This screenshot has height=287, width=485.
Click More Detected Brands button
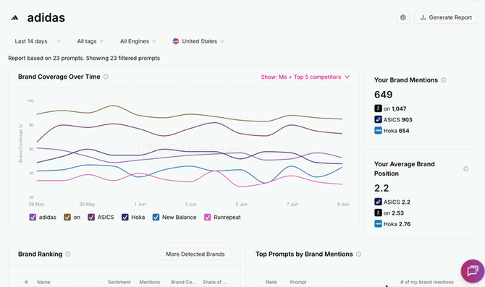click(x=195, y=254)
